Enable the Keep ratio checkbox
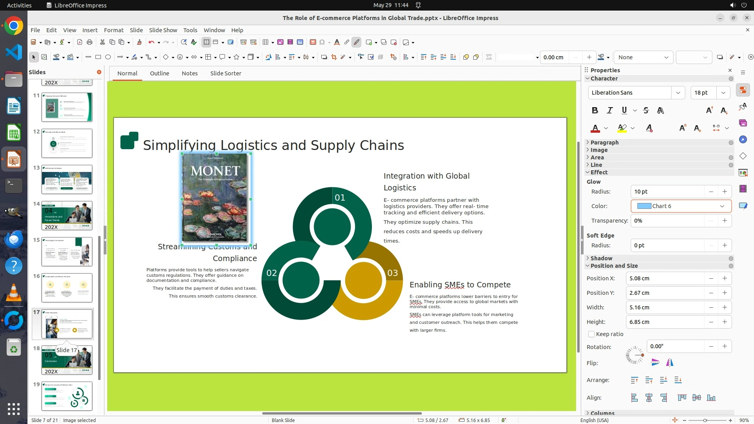The image size is (754, 424). click(x=591, y=334)
